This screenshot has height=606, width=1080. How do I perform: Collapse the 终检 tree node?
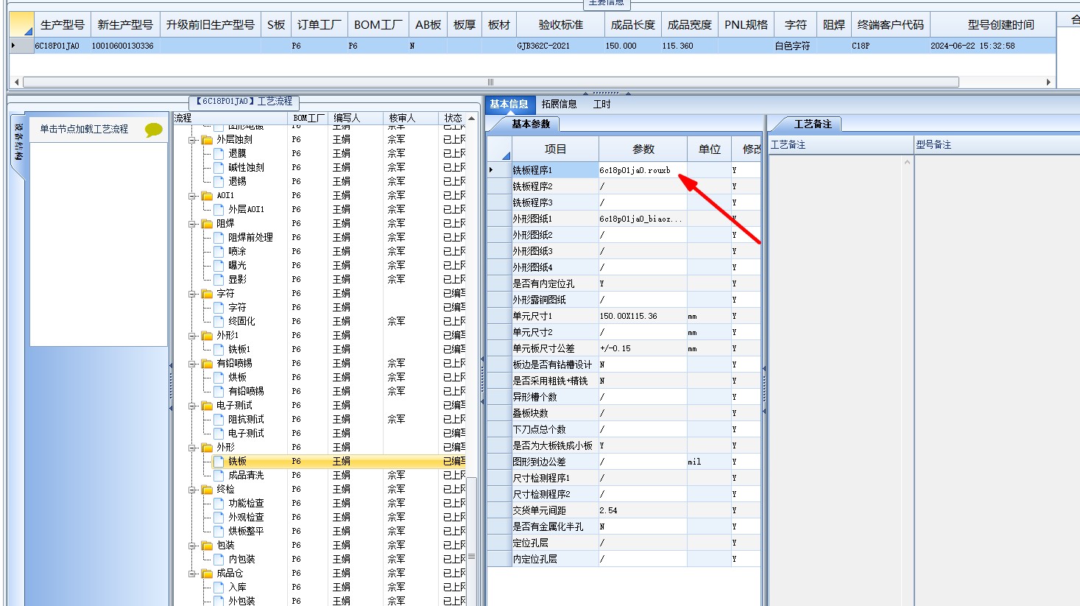pyautogui.click(x=193, y=489)
